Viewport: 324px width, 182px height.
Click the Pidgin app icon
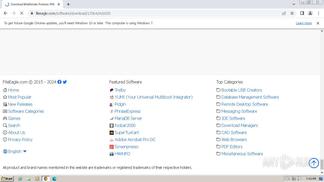coord(111,104)
